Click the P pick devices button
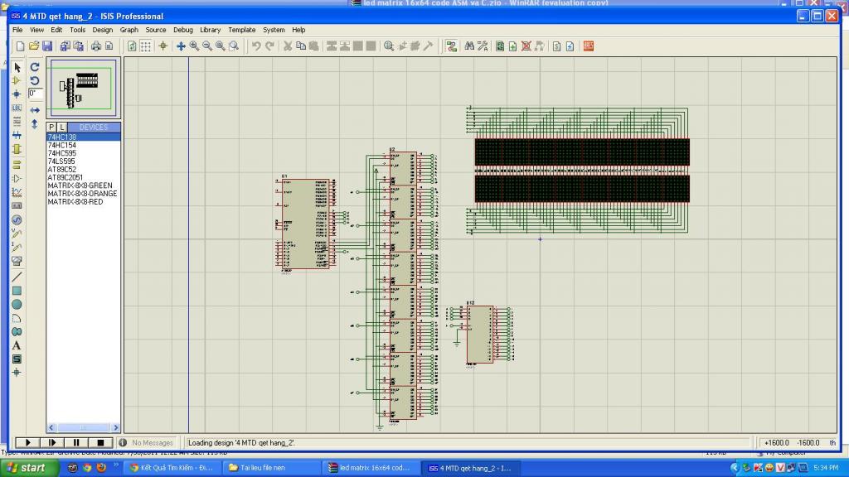Image resolution: width=849 pixels, height=477 pixels. point(51,127)
